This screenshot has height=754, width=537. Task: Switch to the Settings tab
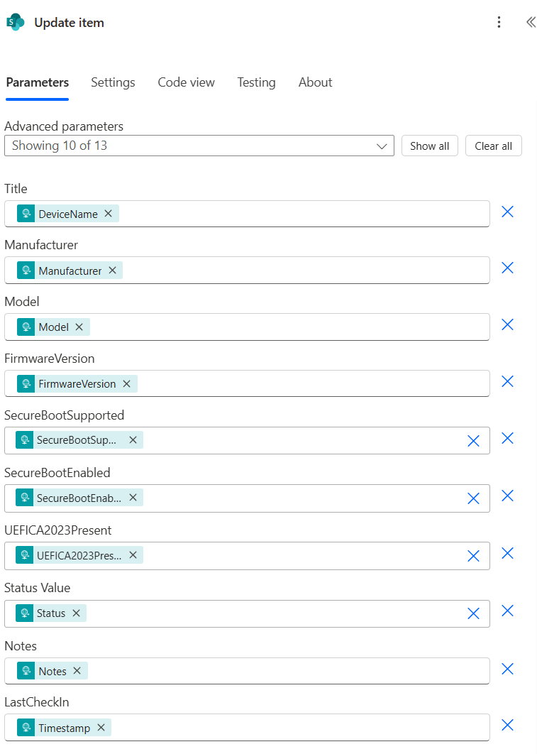(113, 82)
